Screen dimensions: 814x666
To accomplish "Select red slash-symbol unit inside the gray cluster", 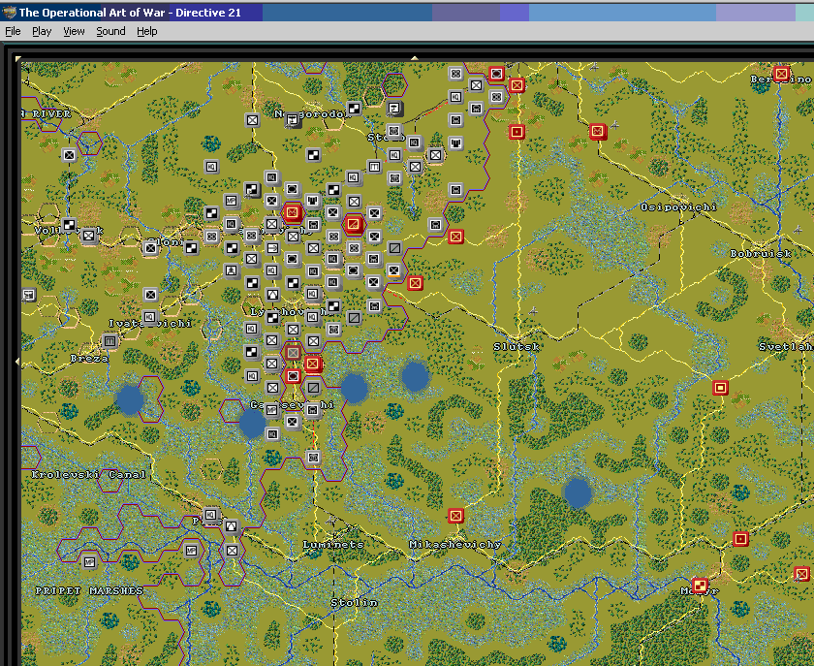I will 354,224.
